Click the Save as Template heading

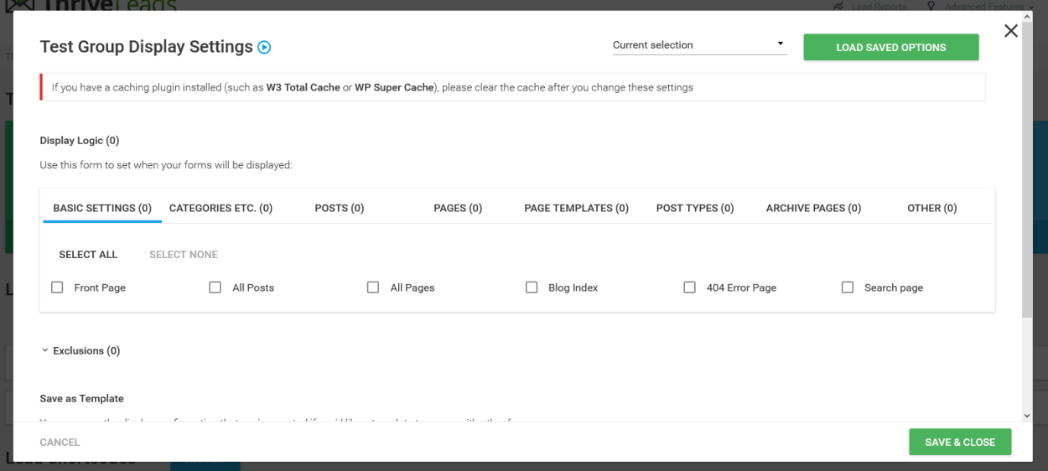(82, 399)
